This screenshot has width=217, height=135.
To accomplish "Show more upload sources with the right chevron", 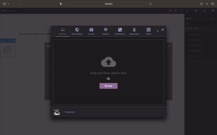I will coord(157,31).
